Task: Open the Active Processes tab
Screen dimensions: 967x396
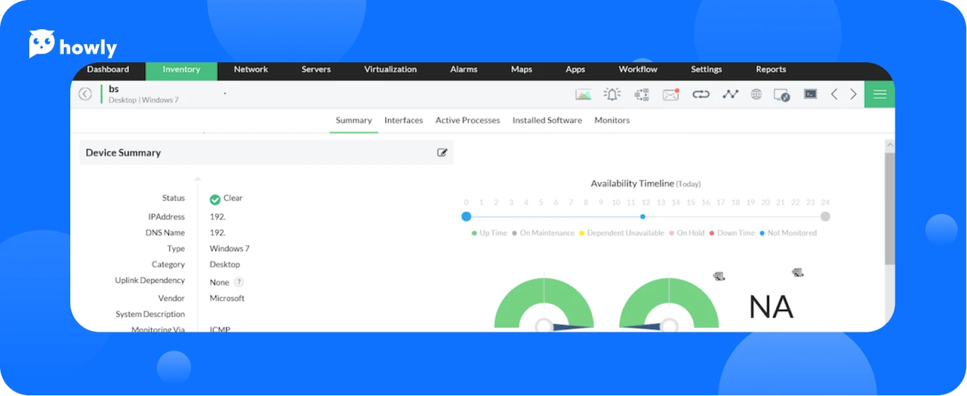Action: [467, 120]
